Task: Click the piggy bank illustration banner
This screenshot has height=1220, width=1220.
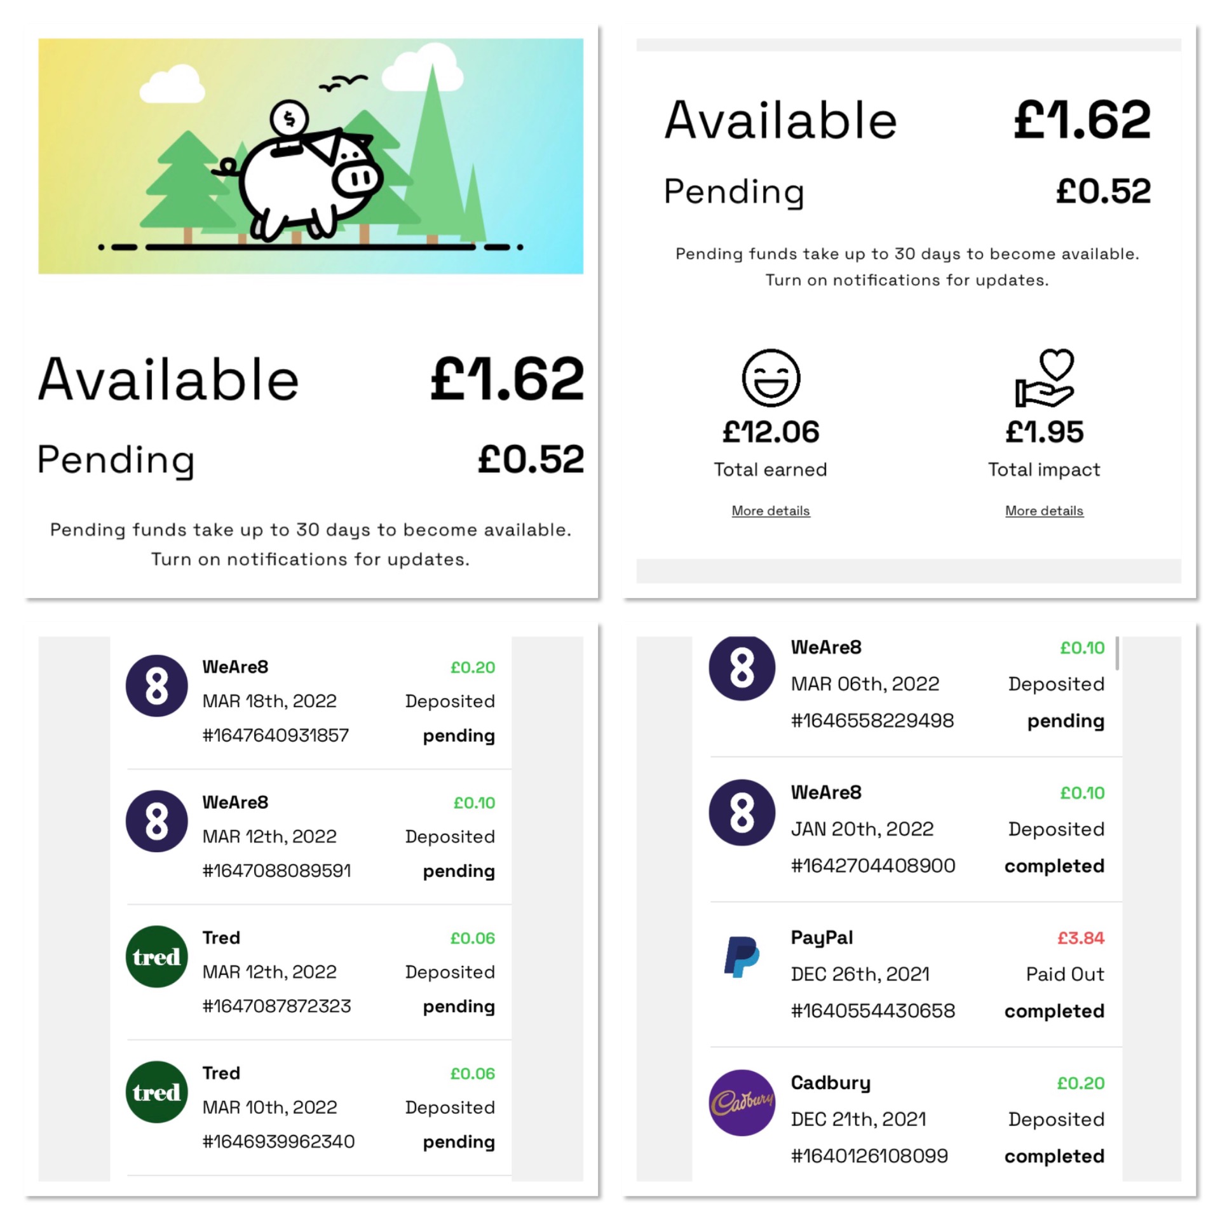Action: [310, 156]
